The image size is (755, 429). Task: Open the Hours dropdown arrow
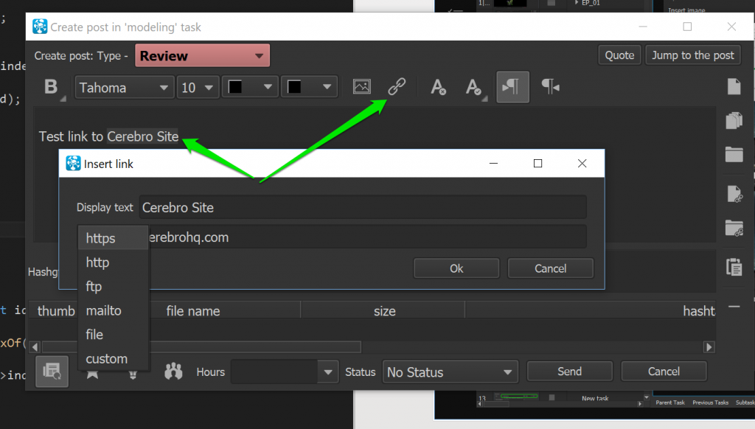point(328,372)
